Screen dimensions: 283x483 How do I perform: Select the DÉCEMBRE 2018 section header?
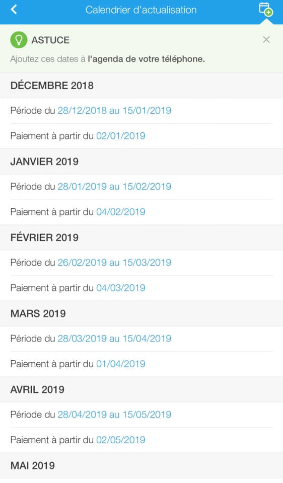click(x=141, y=86)
